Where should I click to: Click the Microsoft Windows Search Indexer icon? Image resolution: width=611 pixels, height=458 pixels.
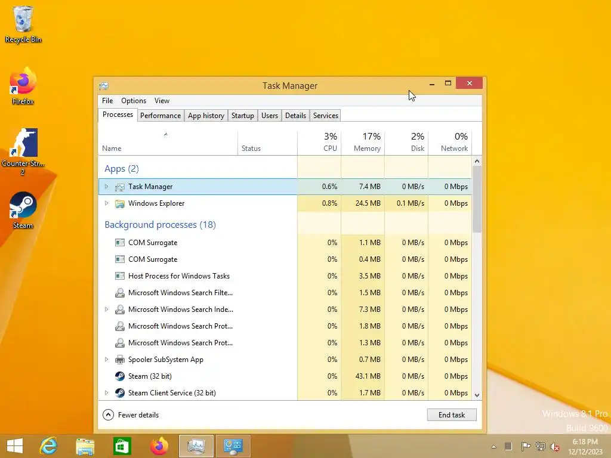point(119,310)
